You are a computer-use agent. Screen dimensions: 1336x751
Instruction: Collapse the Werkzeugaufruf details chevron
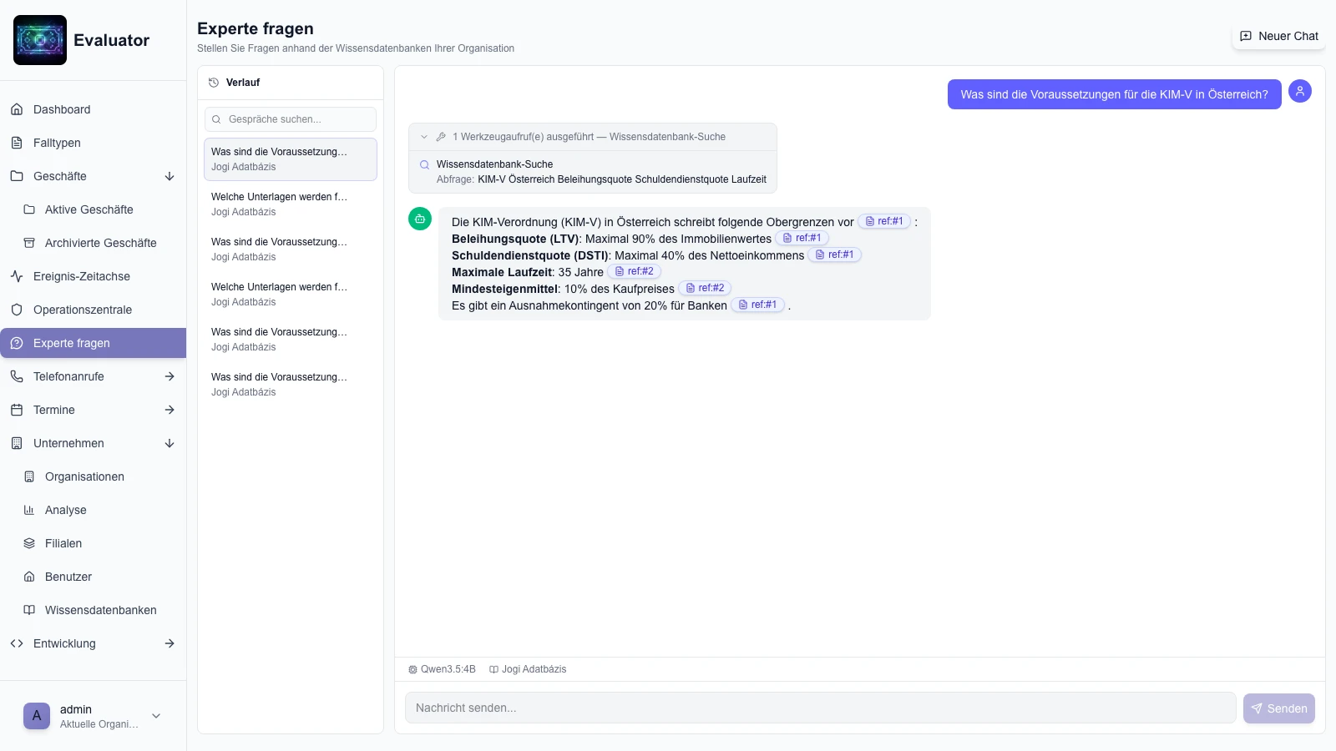(424, 137)
